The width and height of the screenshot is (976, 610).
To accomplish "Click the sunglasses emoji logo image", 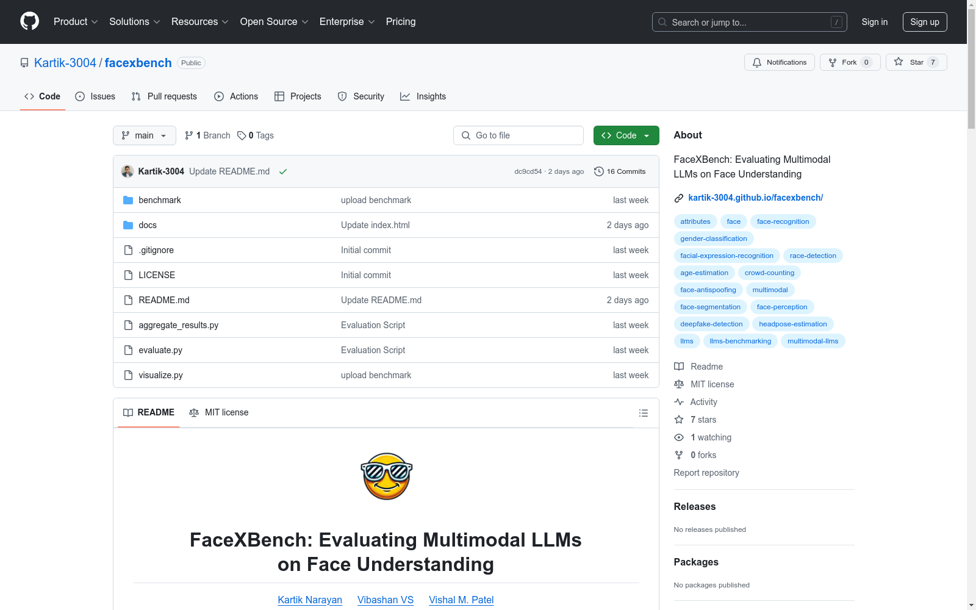I will (x=386, y=476).
